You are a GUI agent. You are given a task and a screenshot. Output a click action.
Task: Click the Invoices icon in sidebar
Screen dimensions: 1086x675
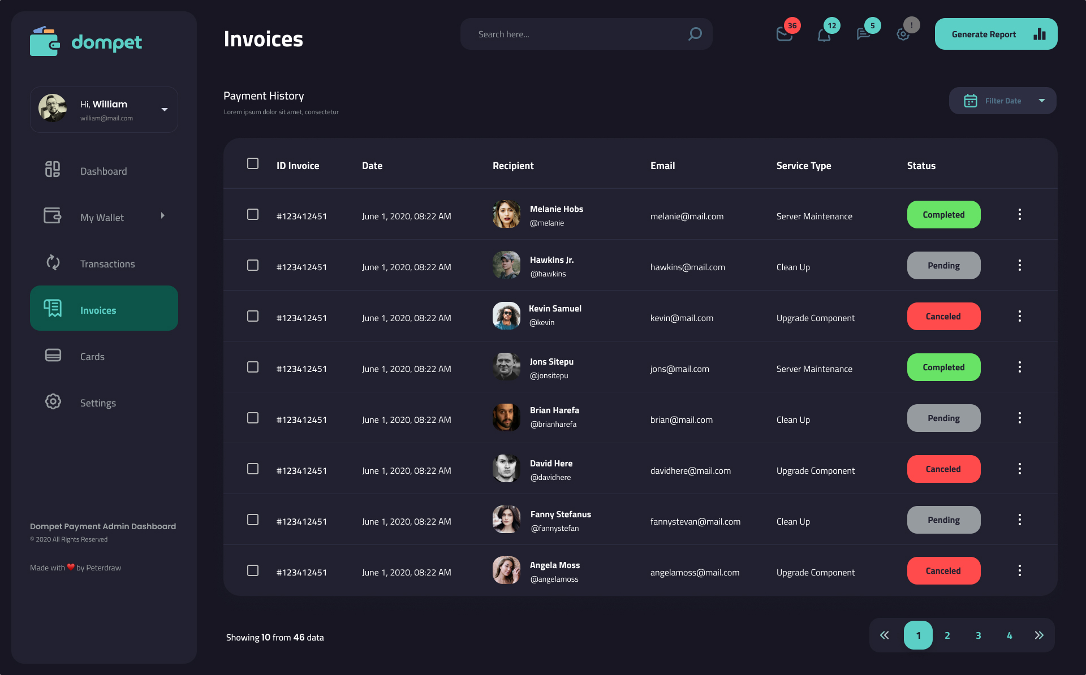coord(53,309)
